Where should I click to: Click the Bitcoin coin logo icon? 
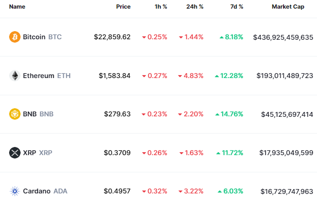point(15,37)
